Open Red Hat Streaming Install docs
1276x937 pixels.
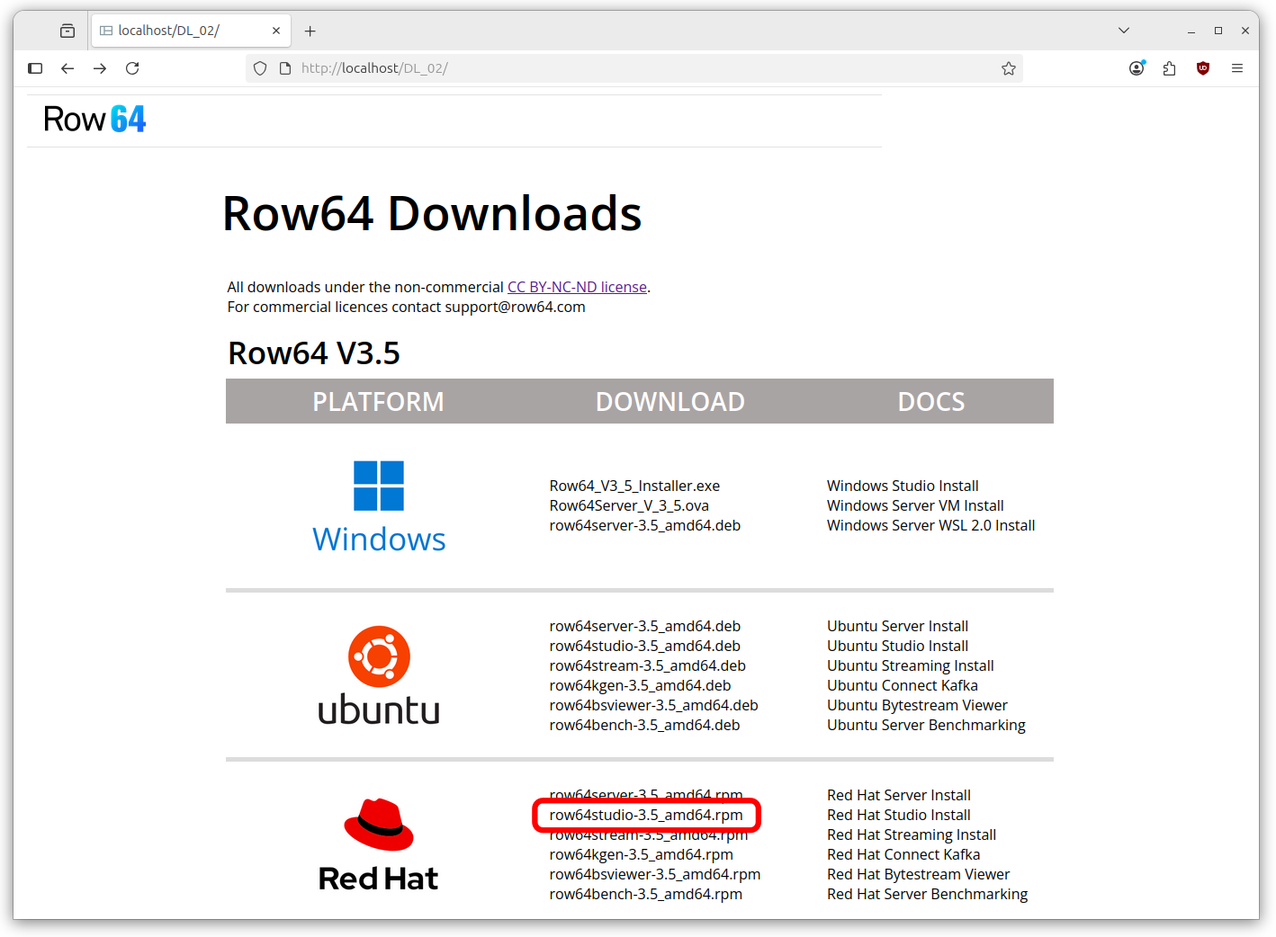pyautogui.click(x=912, y=834)
